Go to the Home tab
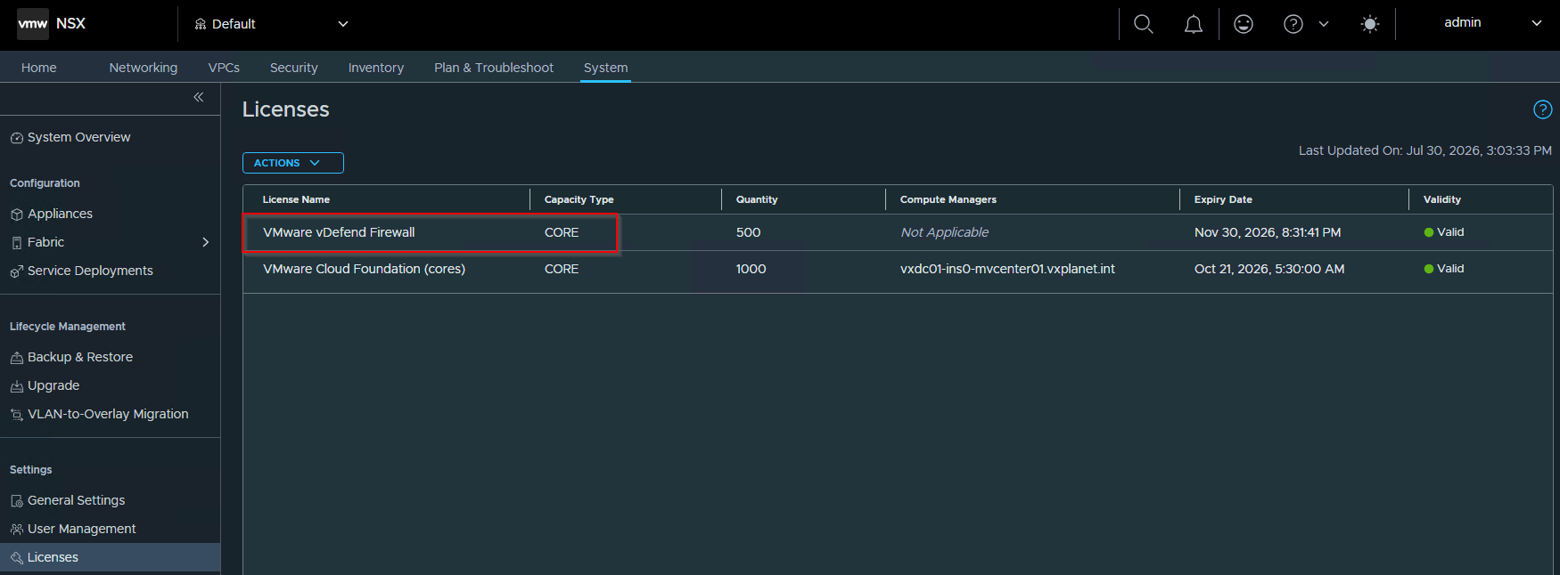 (39, 68)
